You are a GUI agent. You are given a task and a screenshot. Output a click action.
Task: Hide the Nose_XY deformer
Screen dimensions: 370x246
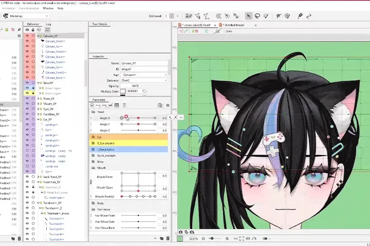coord(27,98)
